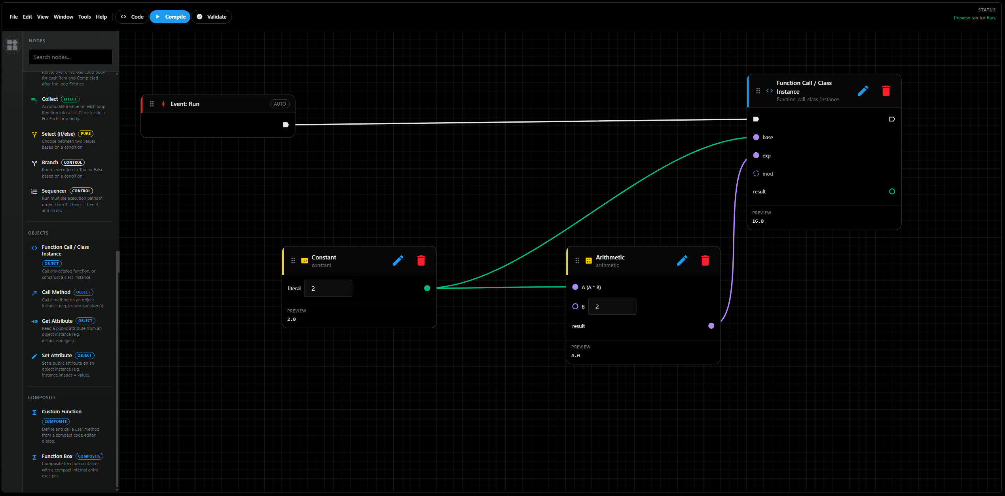Viewport: 1005px width, 496px height.
Task: Click the exp input pin
Action: (x=756, y=155)
